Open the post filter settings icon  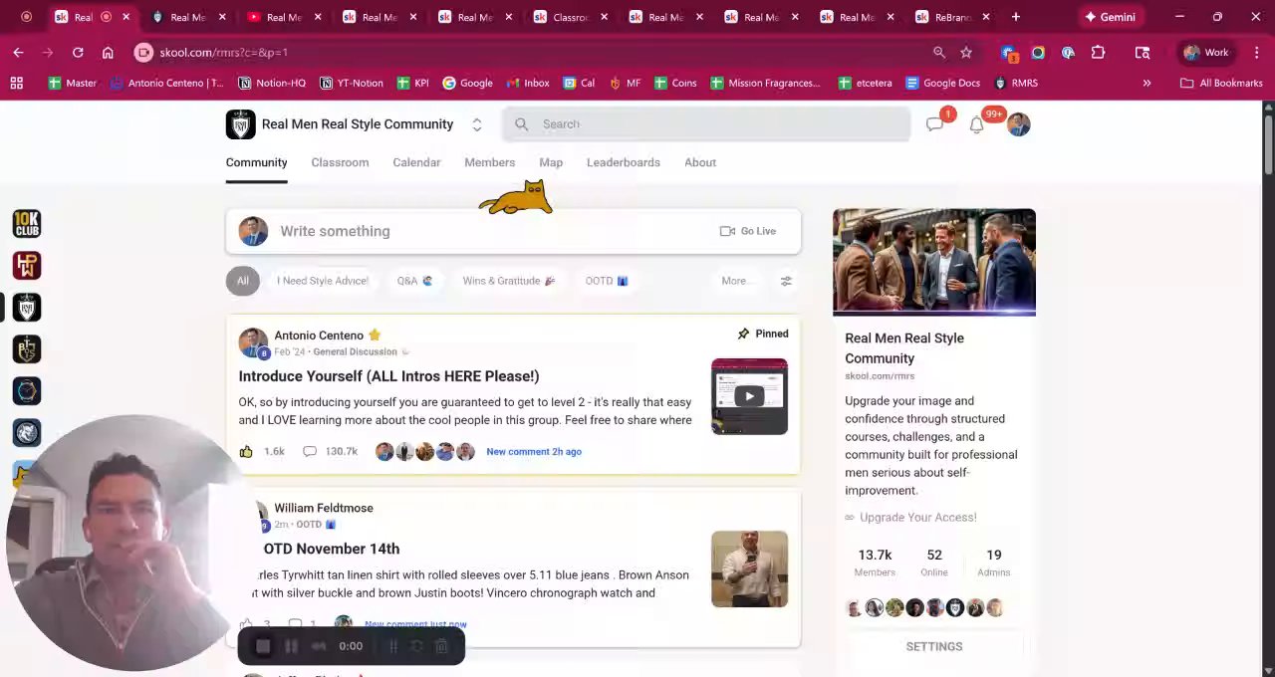786,281
